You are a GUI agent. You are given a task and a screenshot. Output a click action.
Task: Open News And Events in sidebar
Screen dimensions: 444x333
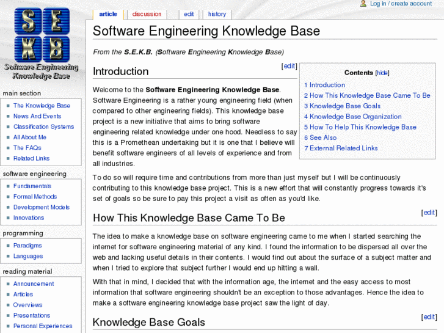point(37,116)
